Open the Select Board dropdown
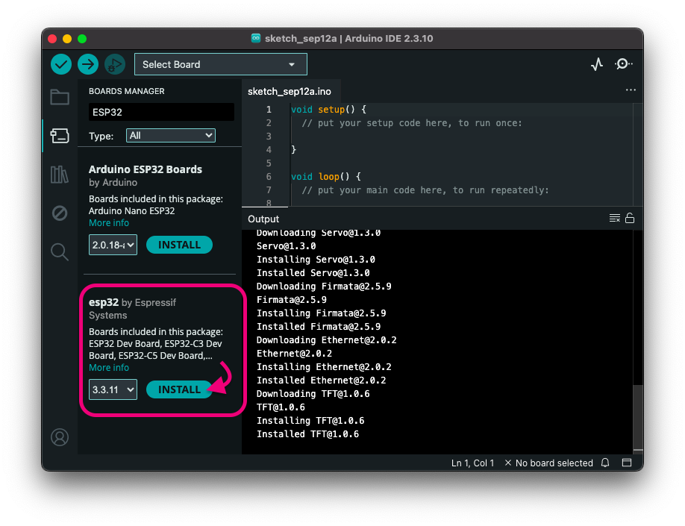 click(x=221, y=65)
